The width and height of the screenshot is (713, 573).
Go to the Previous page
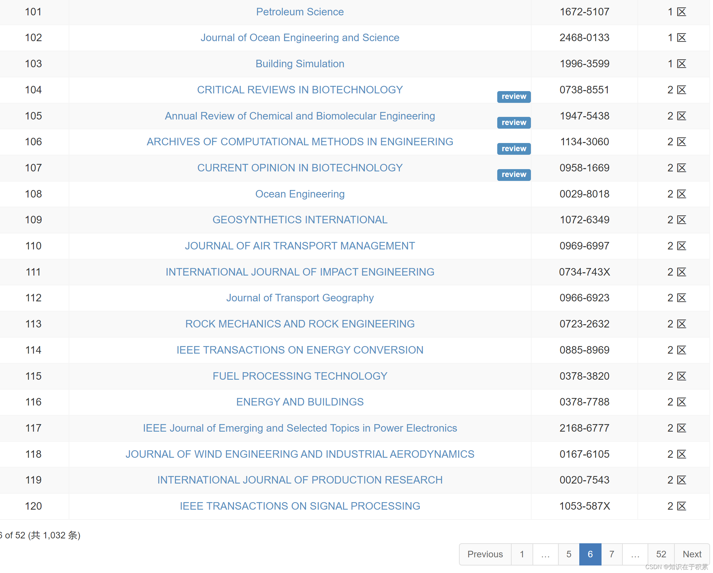pyautogui.click(x=485, y=554)
